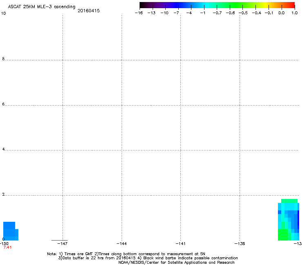Click the latitude 8 axis label
Viewport: 302px width, 265px height.
tap(3, 59)
